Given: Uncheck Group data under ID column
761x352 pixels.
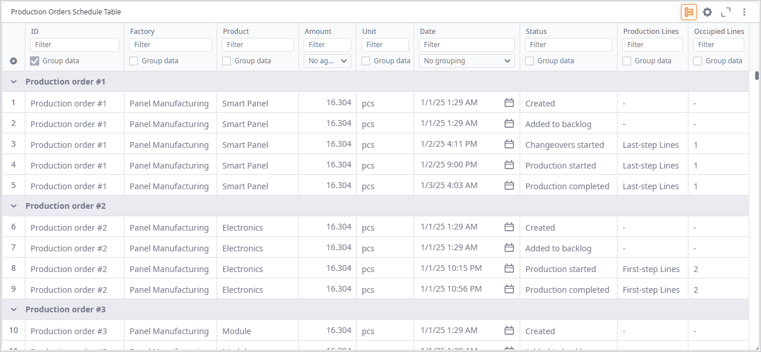Looking at the screenshot, I should pos(35,61).
